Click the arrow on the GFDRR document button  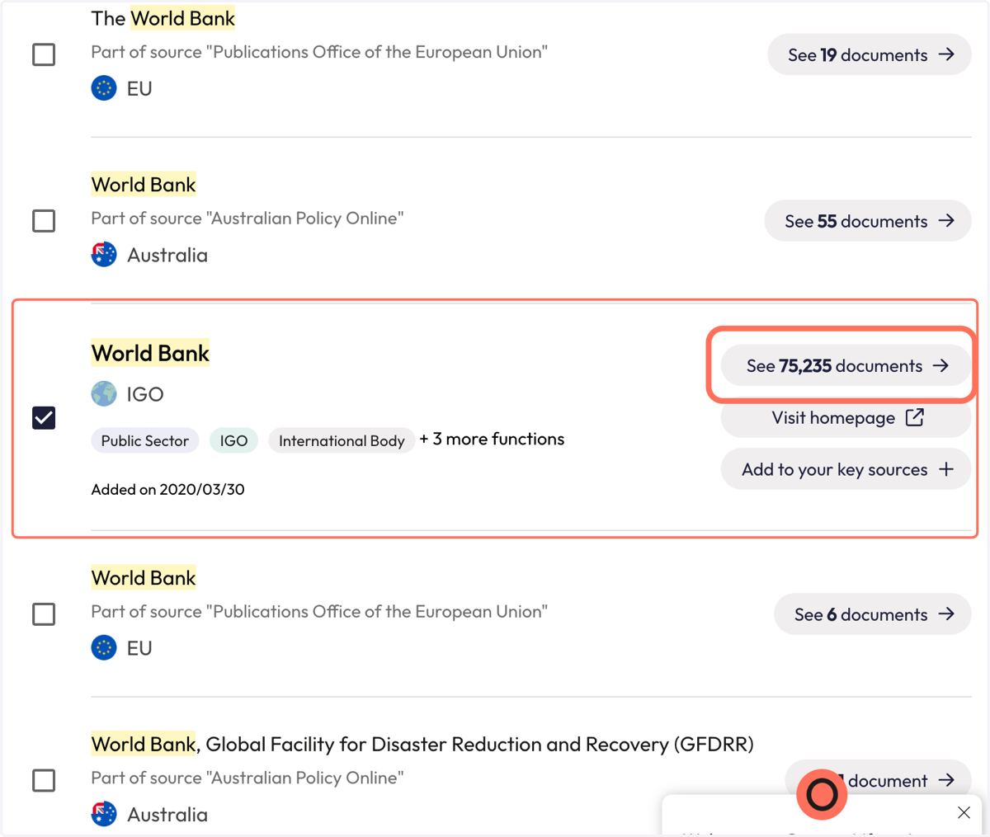(946, 780)
